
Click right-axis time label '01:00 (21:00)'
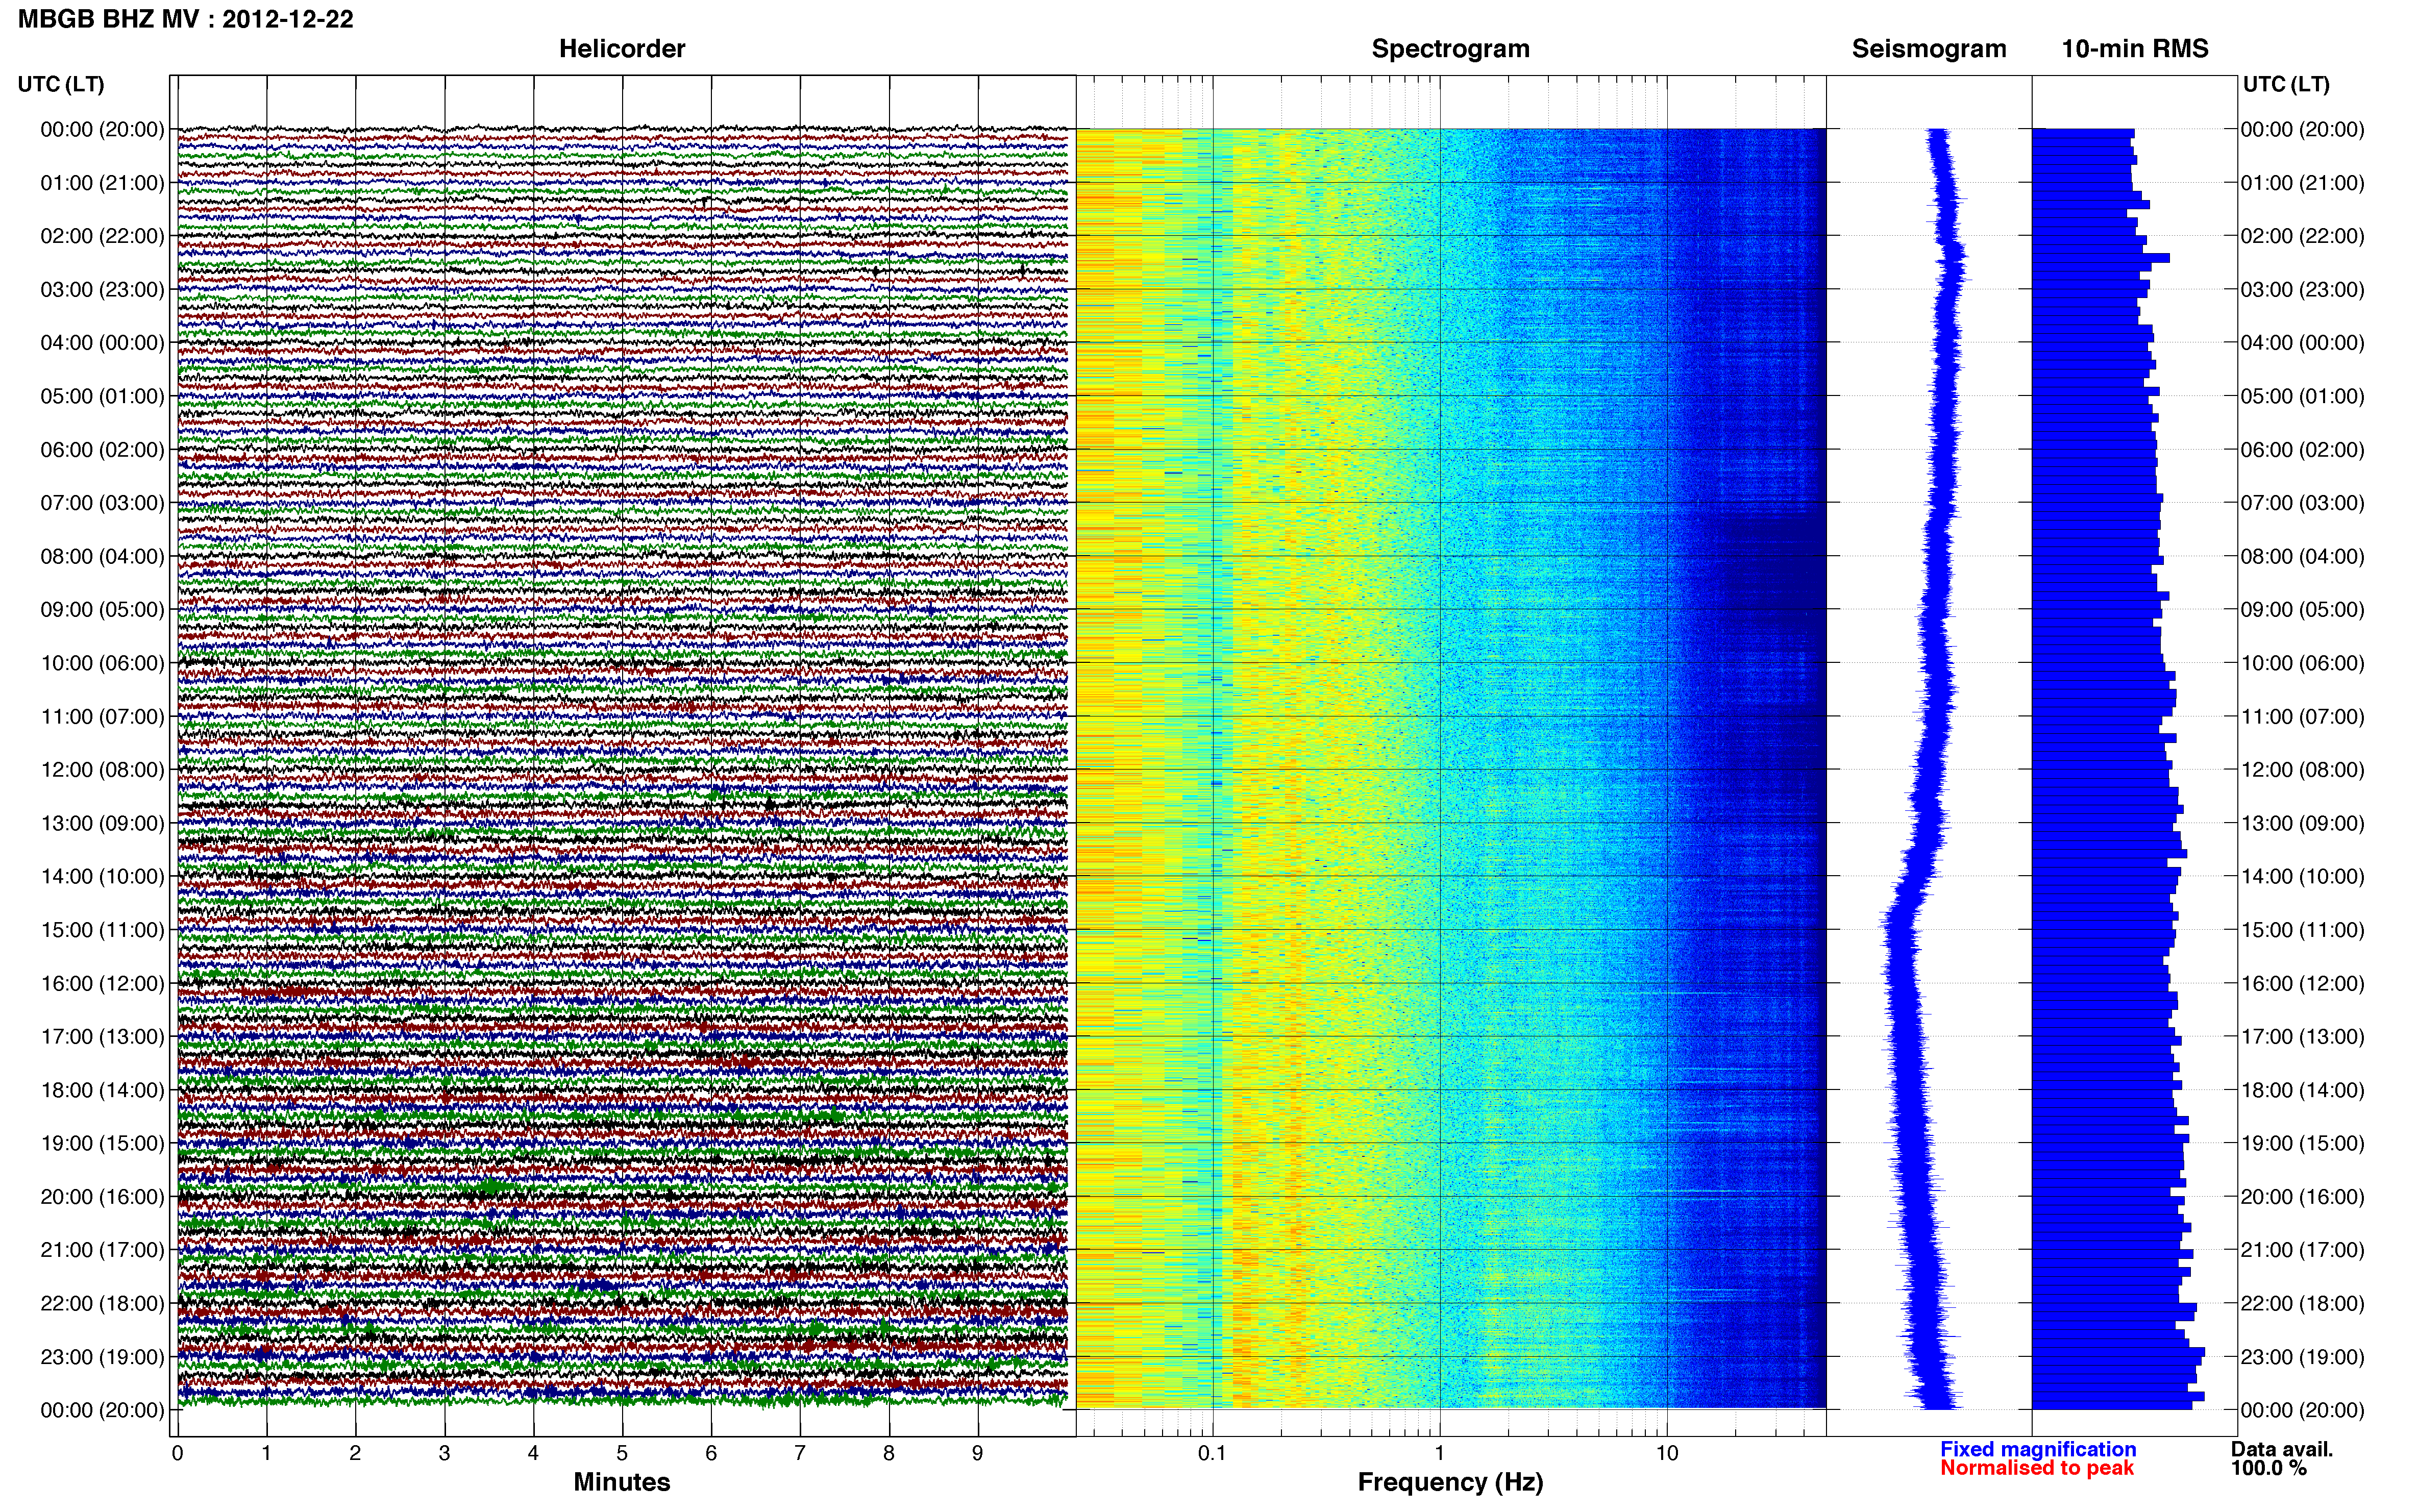click(2302, 183)
